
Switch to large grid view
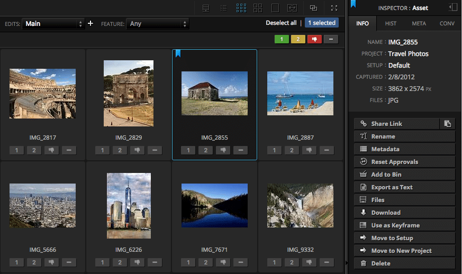click(x=258, y=8)
